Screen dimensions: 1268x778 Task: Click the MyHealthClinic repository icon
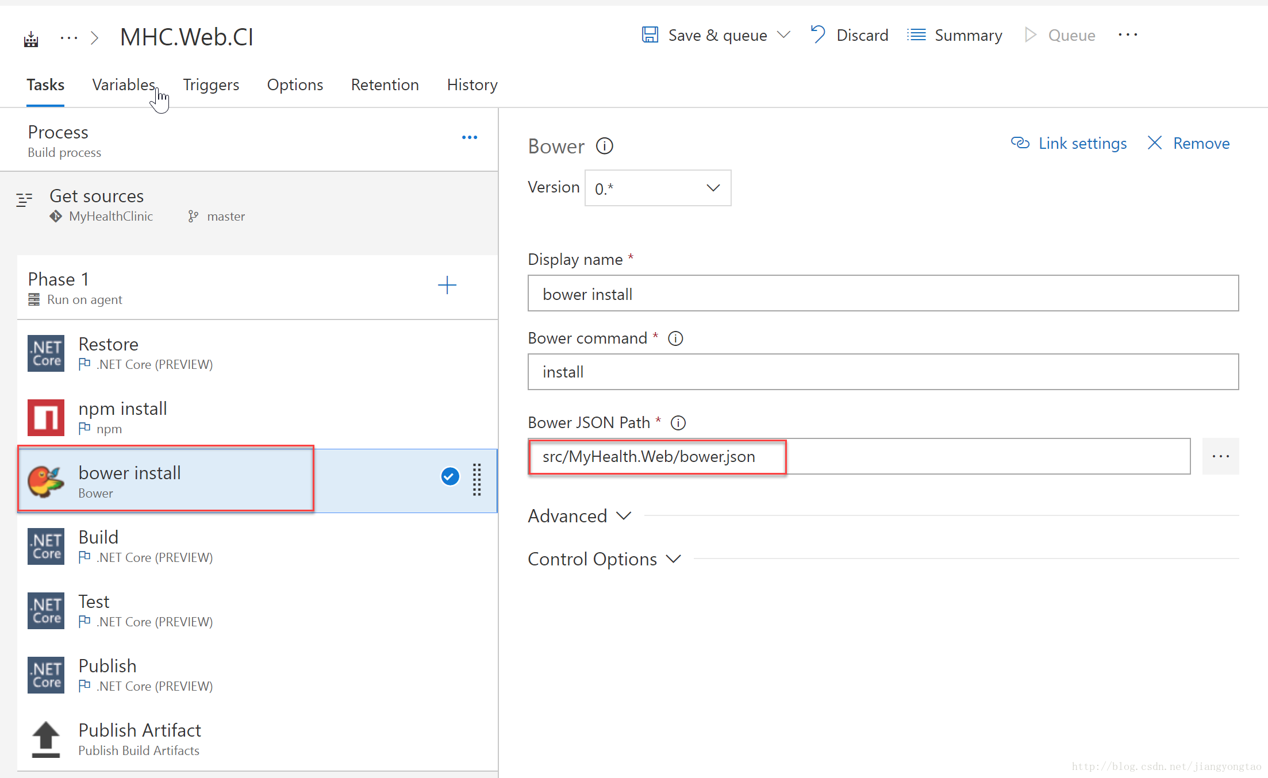pyautogui.click(x=56, y=217)
